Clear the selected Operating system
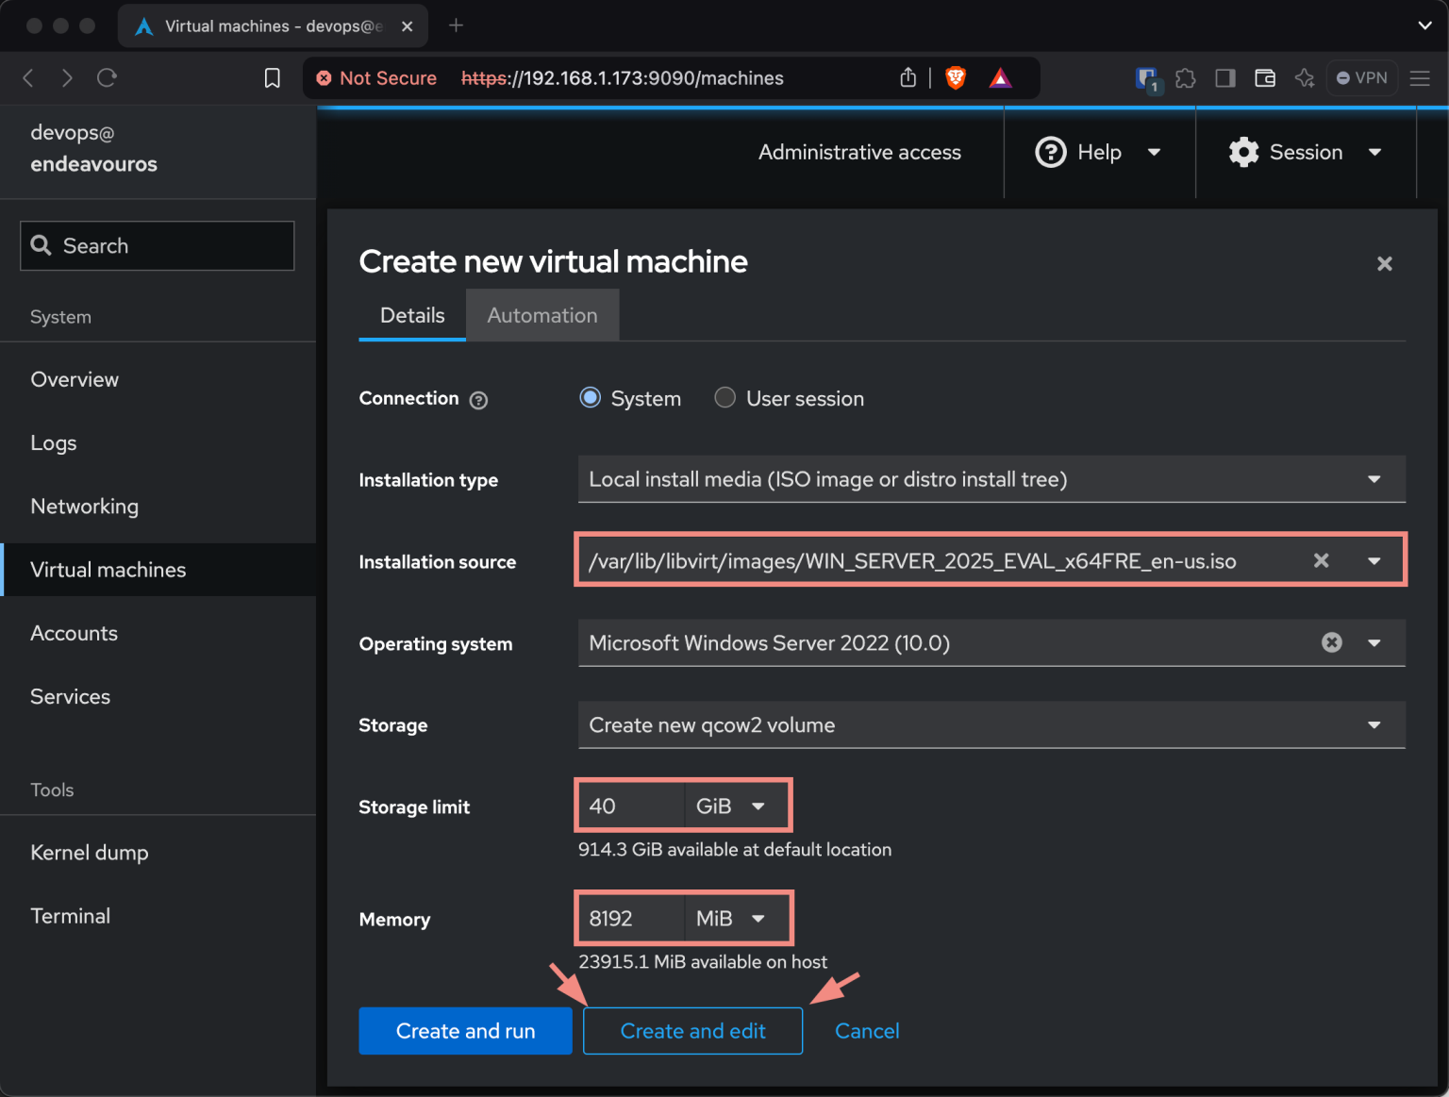The width and height of the screenshot is (1449, 1097). pyautogui.click(x=1331, y=642)
